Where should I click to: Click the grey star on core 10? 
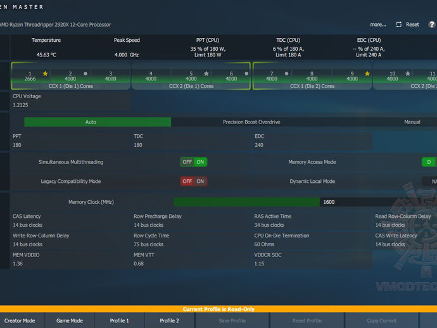[x=408, y=73]
